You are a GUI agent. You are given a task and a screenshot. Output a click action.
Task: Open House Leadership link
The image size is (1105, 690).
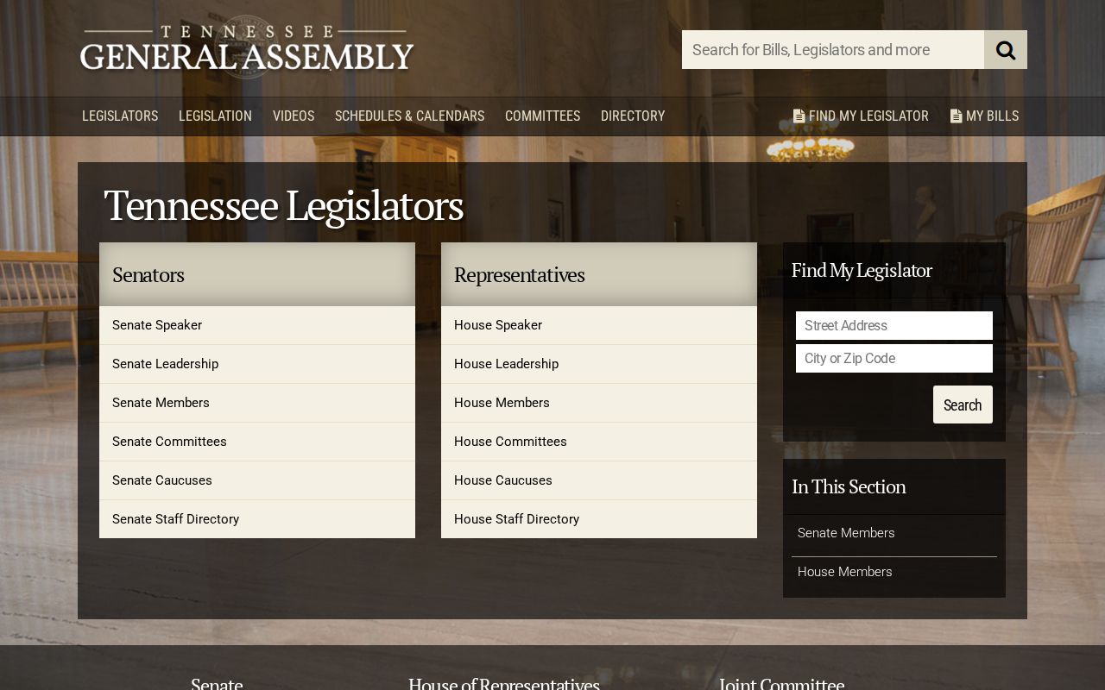pyautogui.click(x=599, y=364)
